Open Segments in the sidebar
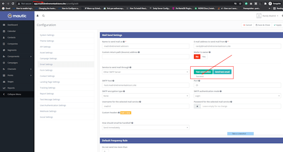Image resolution: width=283 pixels, height=152 pixels. point(17,50)
